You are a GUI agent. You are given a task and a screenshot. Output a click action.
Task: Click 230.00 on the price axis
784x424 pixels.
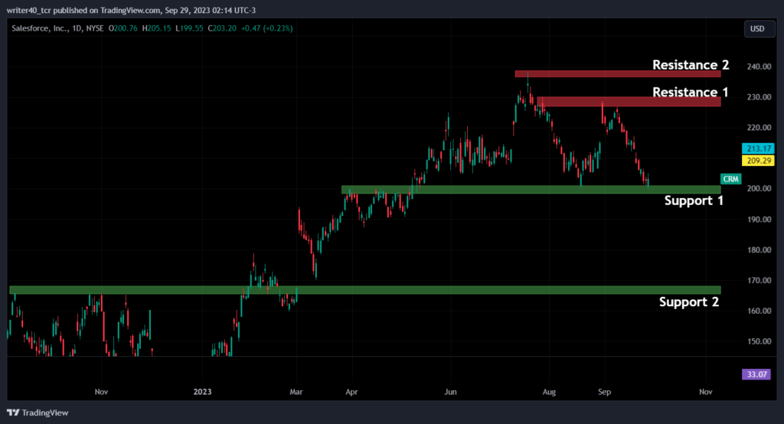(759, 97)
